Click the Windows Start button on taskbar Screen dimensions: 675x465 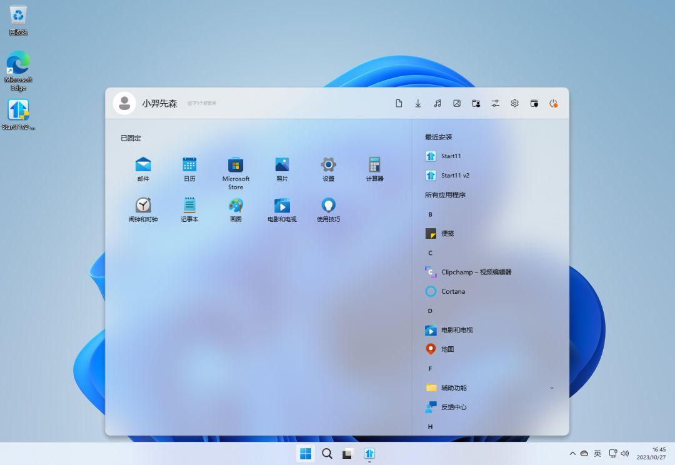(x=306, y=453)
